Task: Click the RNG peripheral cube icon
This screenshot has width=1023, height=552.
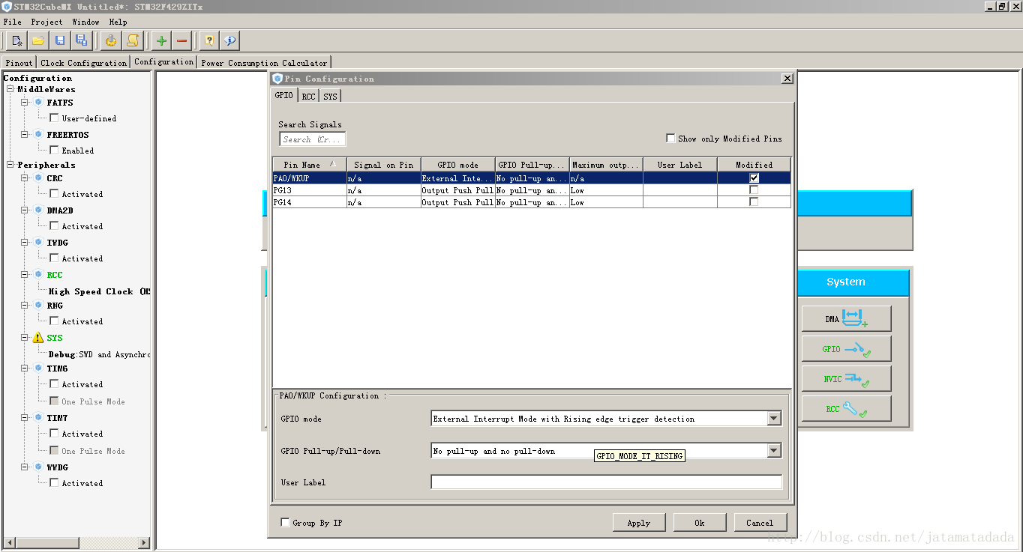Action: 38,305
